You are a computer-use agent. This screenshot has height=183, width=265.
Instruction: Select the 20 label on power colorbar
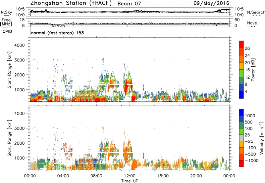click(x=247, y=63)
